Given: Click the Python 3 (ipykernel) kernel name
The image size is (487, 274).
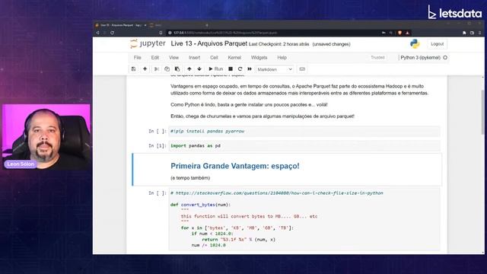Looking at the screenshot, I should click(x=420, y=58).
